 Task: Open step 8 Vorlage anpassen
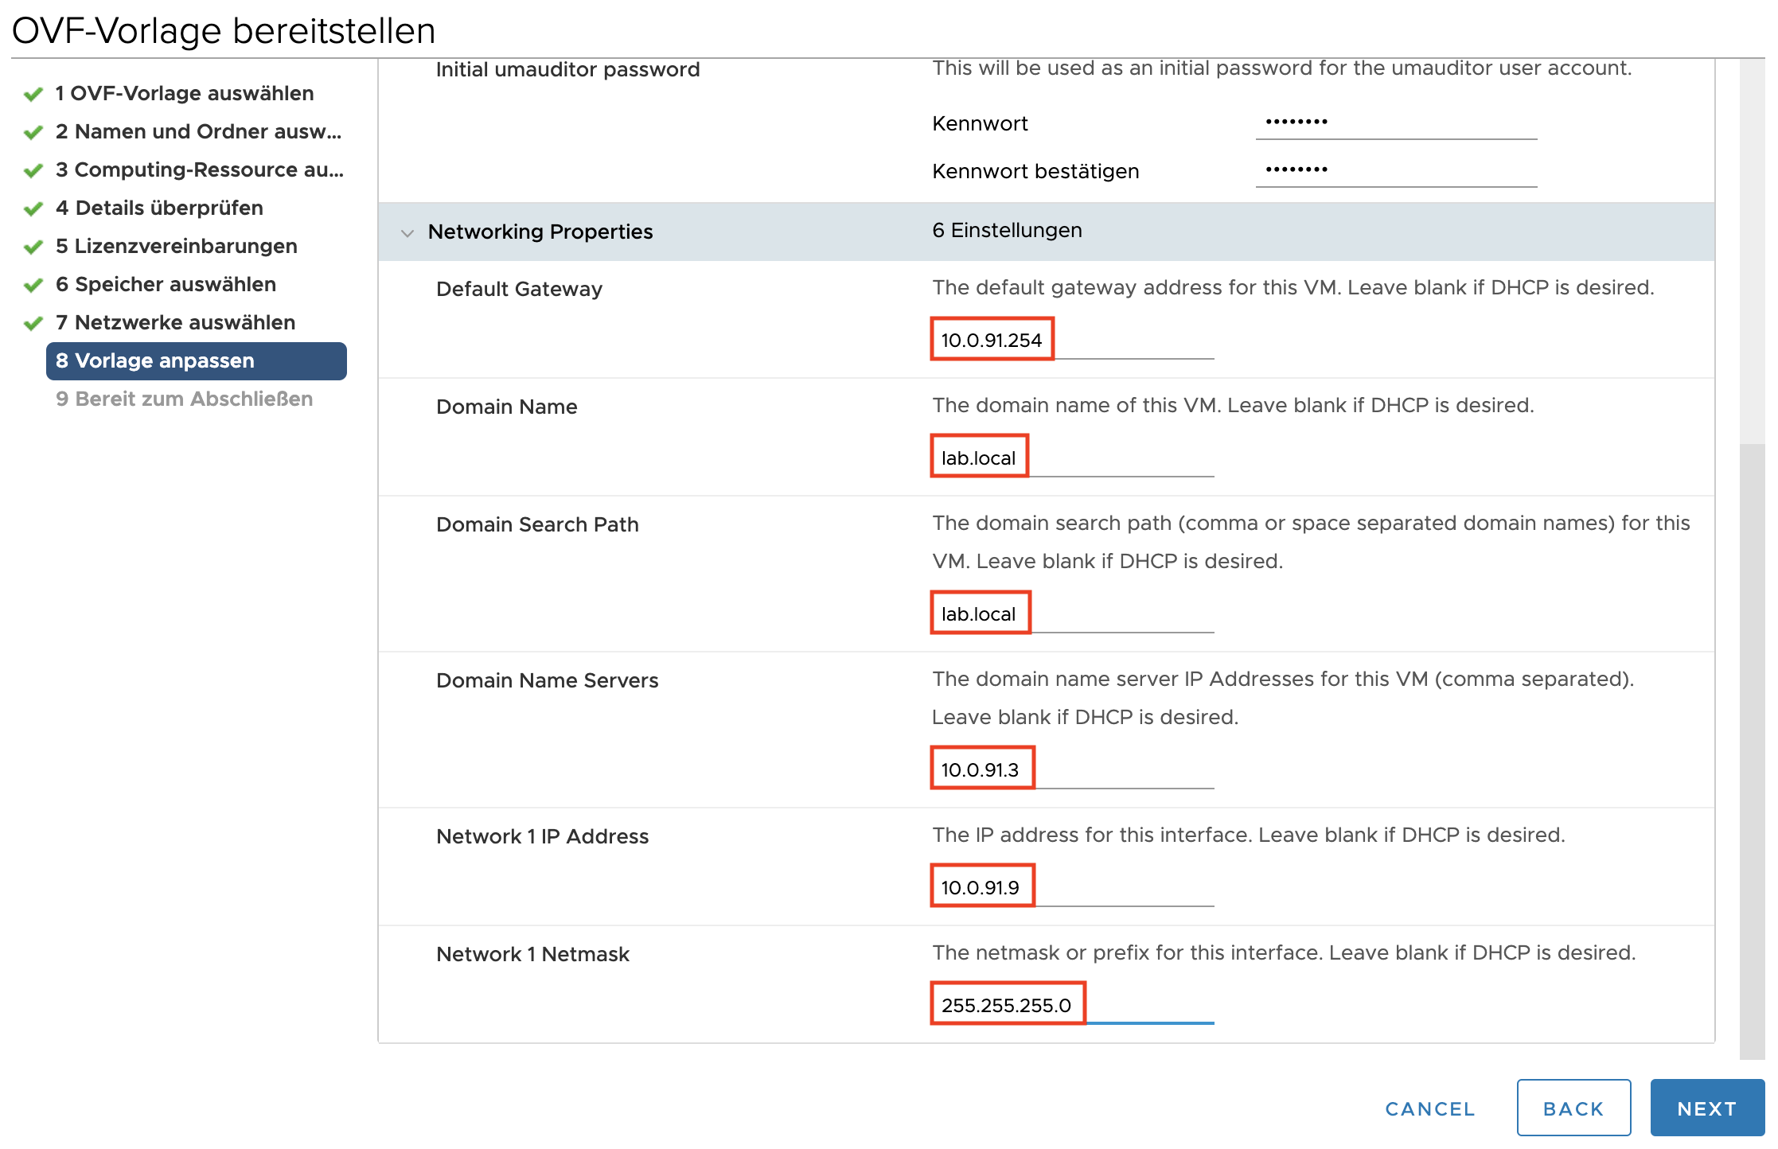pos(197,361)
